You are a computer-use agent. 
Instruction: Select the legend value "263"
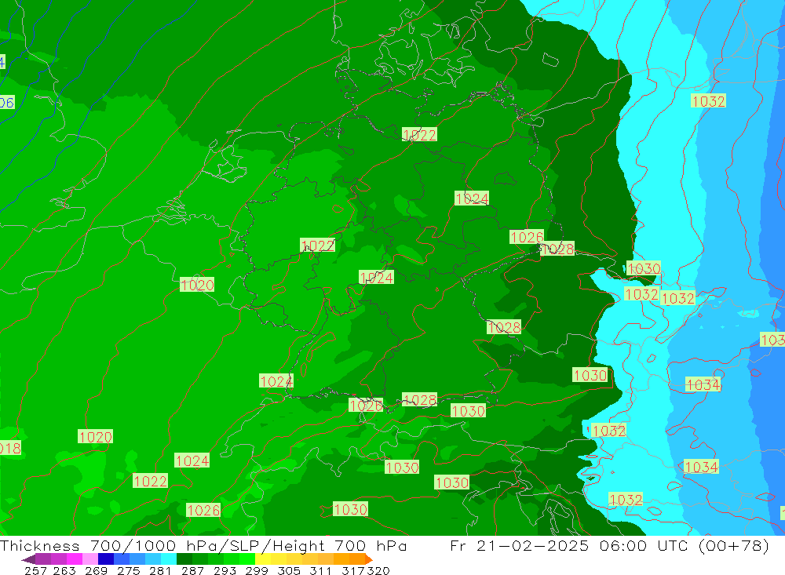pyautogui.click(x=64, y=570)
